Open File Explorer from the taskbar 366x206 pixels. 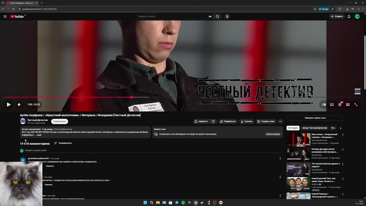158,203
